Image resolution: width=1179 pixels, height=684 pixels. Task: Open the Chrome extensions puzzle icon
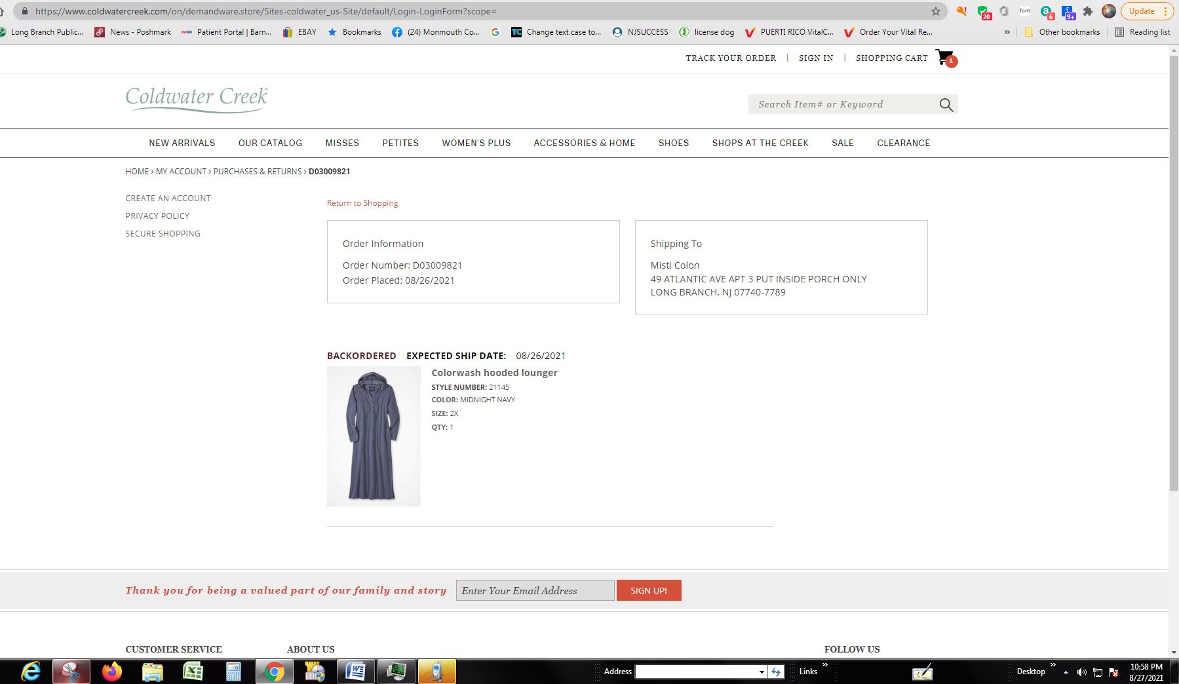tap(1087, 11)
